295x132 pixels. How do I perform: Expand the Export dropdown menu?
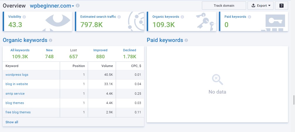tap(260, 6)
